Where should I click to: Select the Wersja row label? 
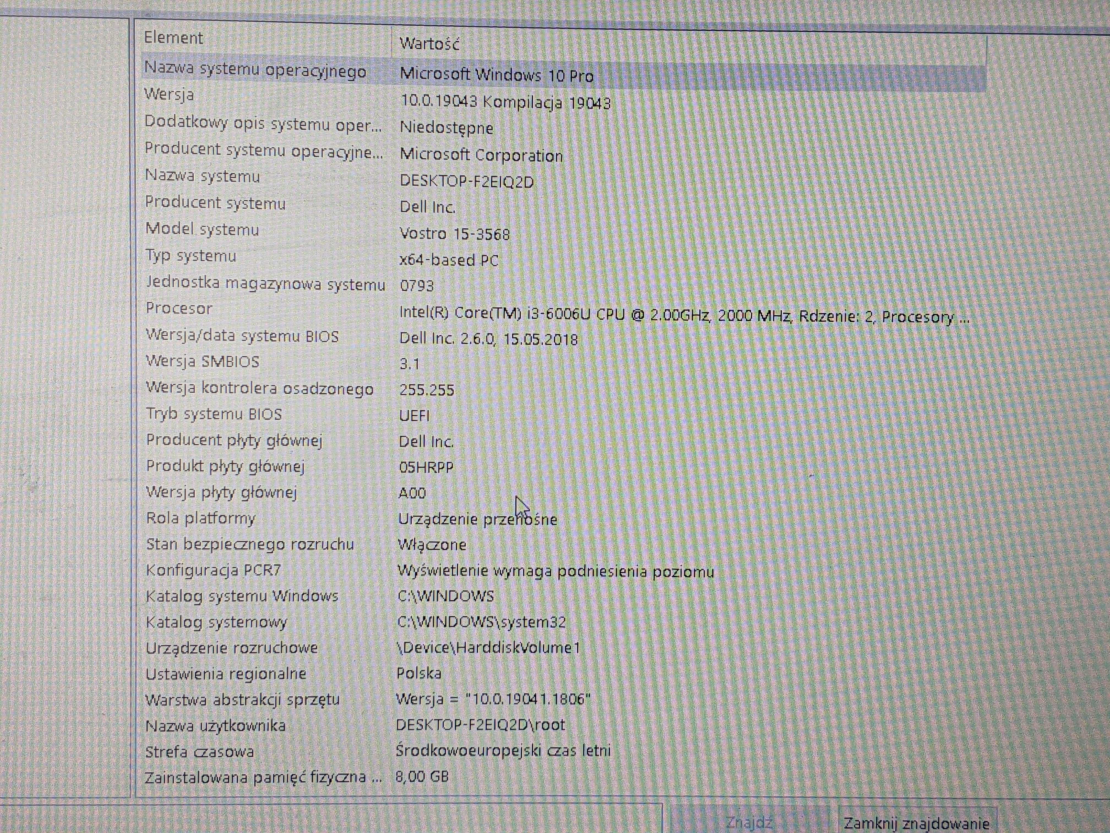(x=169, y=94)
